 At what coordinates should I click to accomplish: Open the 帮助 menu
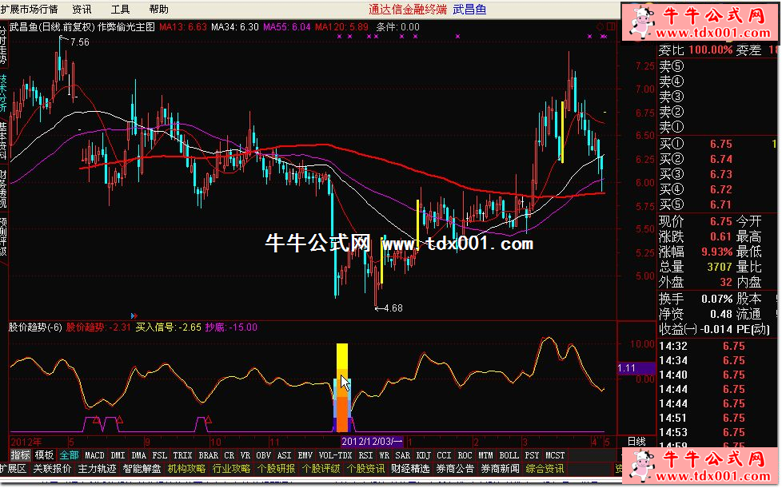point(158,10)
